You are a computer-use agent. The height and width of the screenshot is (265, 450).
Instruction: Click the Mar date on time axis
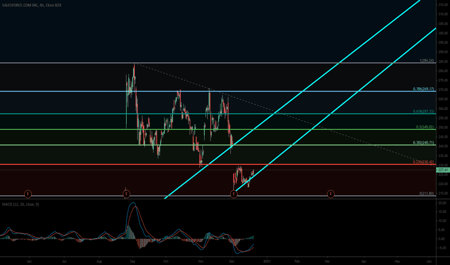coord(327,261)
